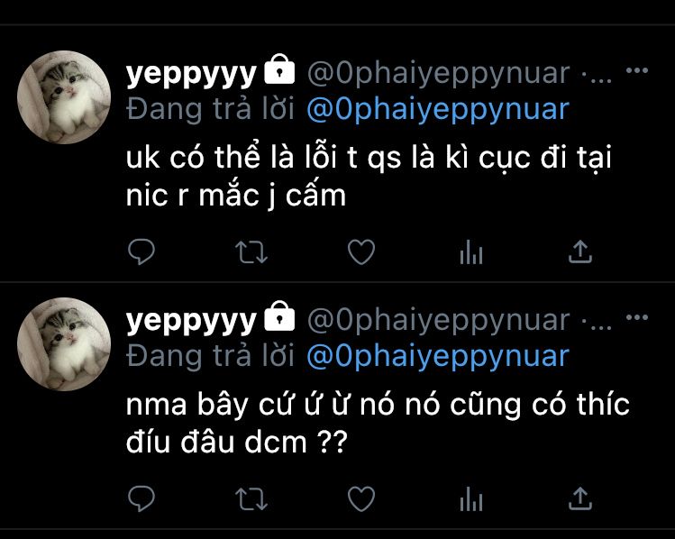Share the "uk có thể là lỗi" tweet
This screenshot has height=539, width=675.
point(580,251)
